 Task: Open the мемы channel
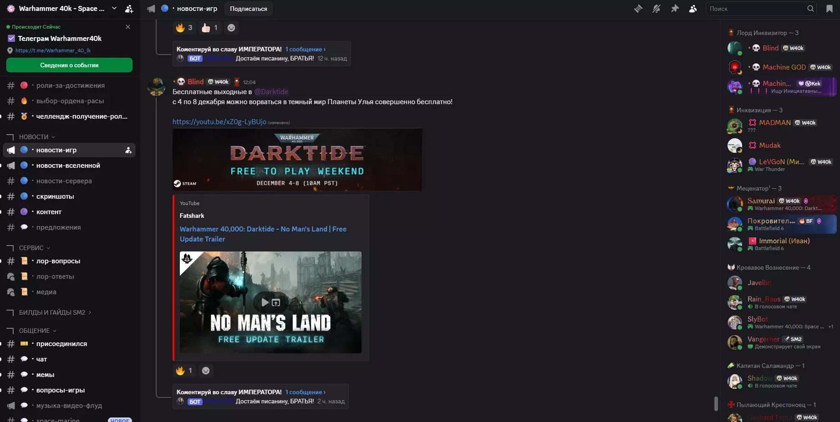(69, 375)
